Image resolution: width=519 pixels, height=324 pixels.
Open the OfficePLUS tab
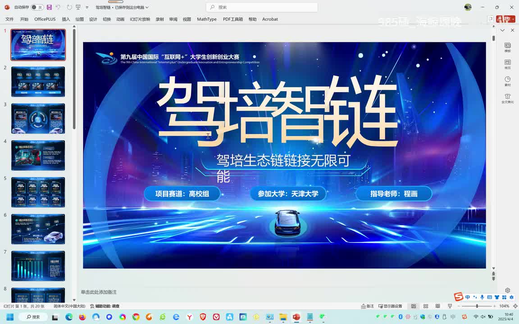tap(45, 19)
